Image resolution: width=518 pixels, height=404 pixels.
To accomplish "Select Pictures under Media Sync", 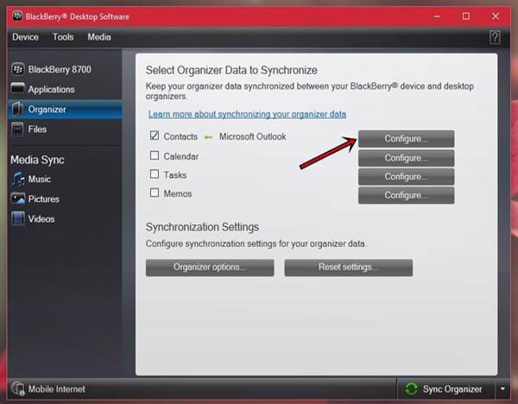I will click(65, 199).
